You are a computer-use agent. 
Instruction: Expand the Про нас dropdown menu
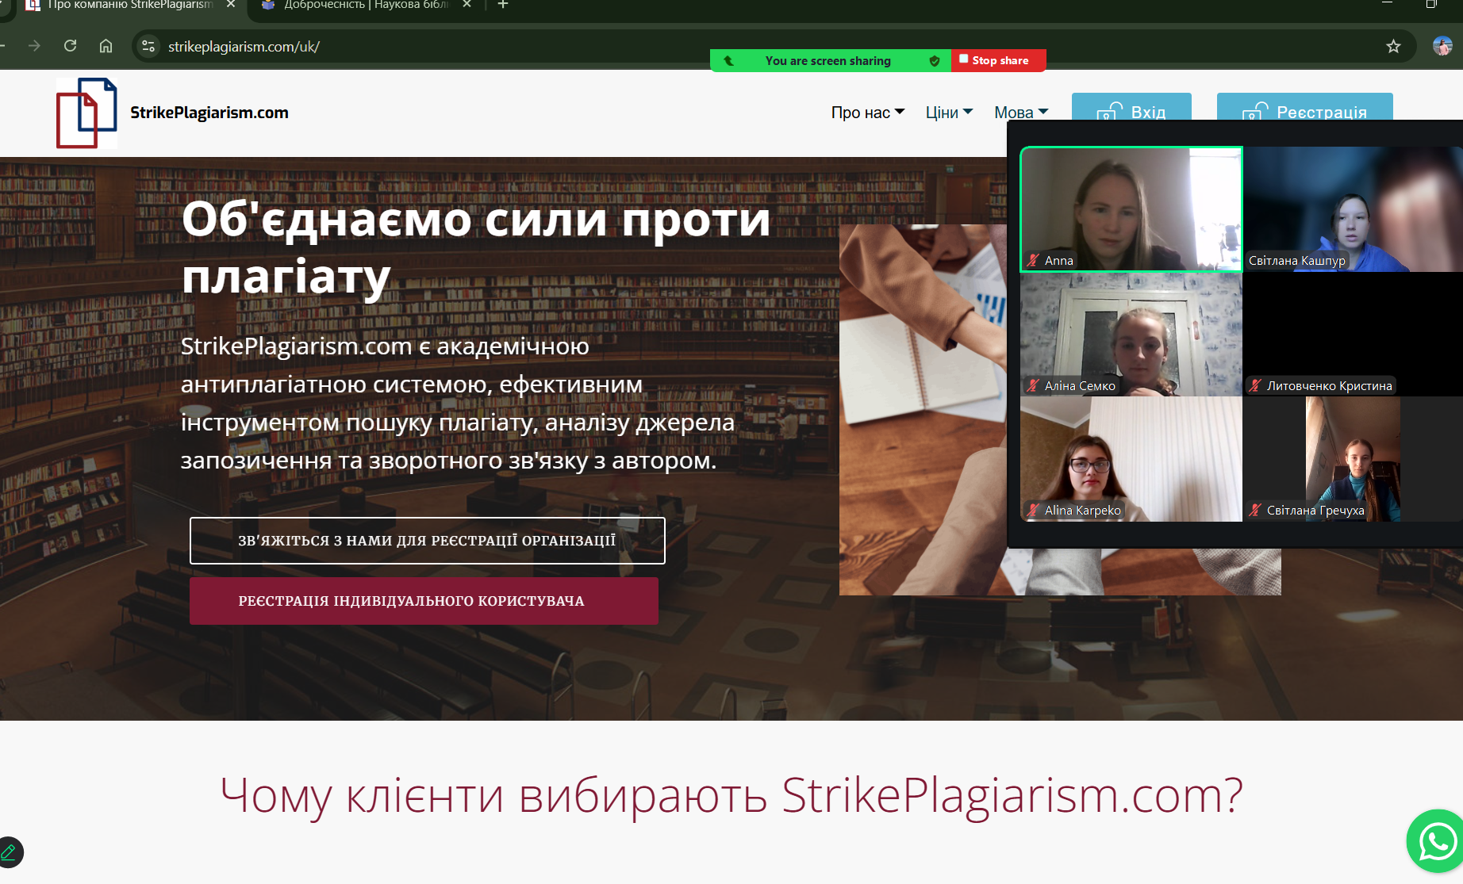[867, 113]
